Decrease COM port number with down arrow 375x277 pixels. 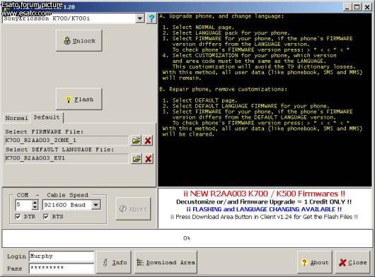point(35,207)
